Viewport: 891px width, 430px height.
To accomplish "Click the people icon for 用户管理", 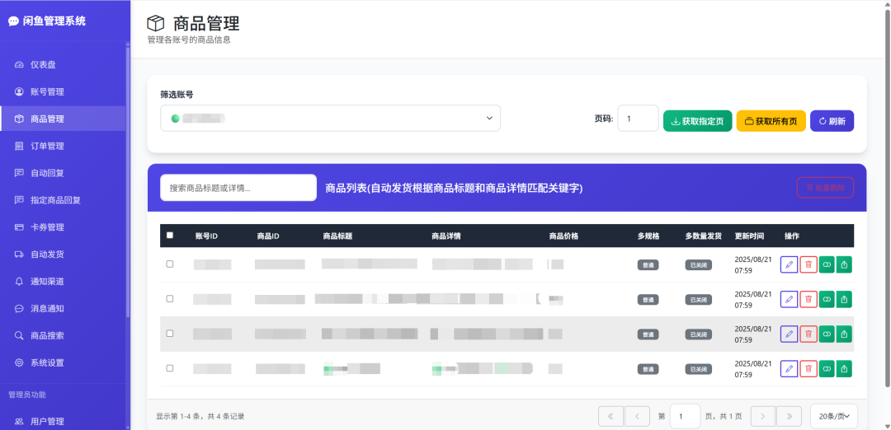I will pos(19,422).
